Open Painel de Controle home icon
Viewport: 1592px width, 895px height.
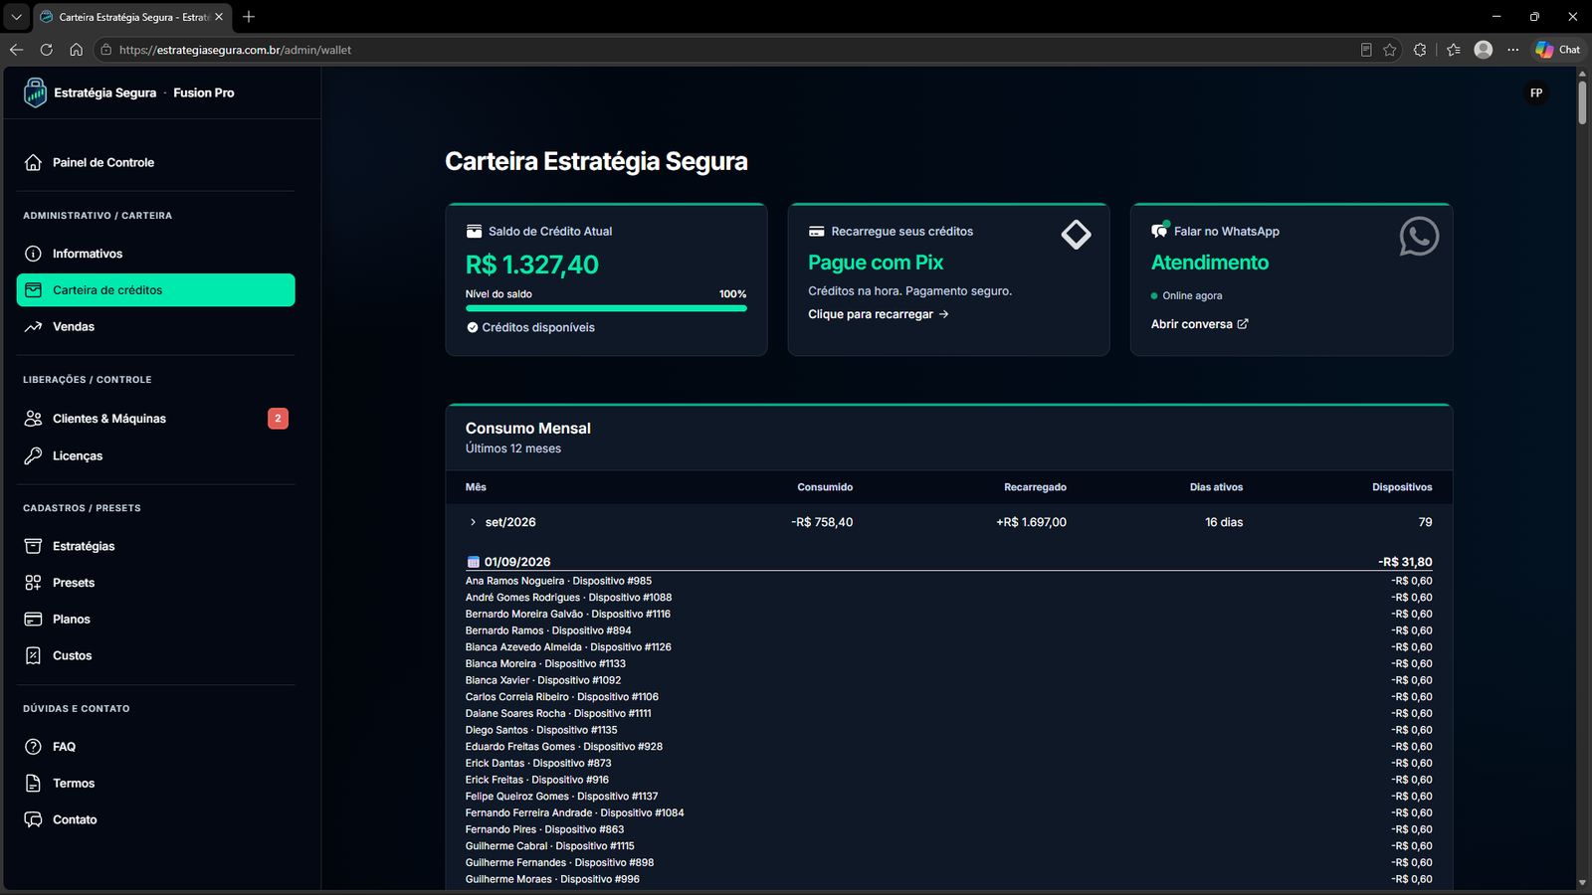(33, 162)
